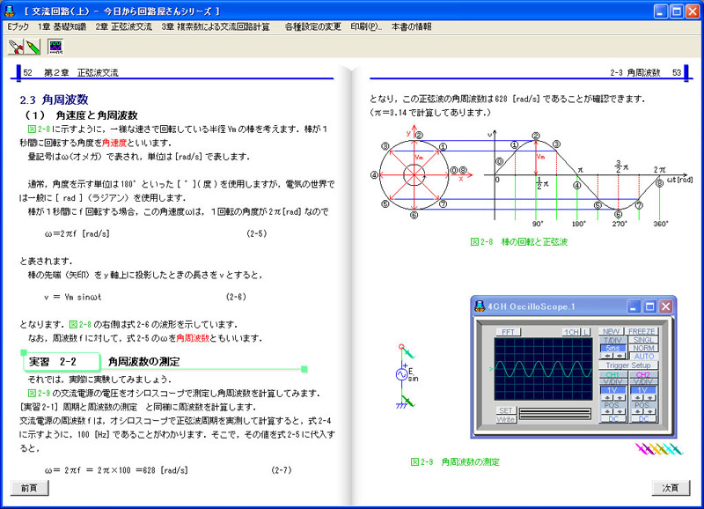Click CH1 V/DIV left arrow button
The height and width of the screenshot is (509, 704).
point(607,397)
